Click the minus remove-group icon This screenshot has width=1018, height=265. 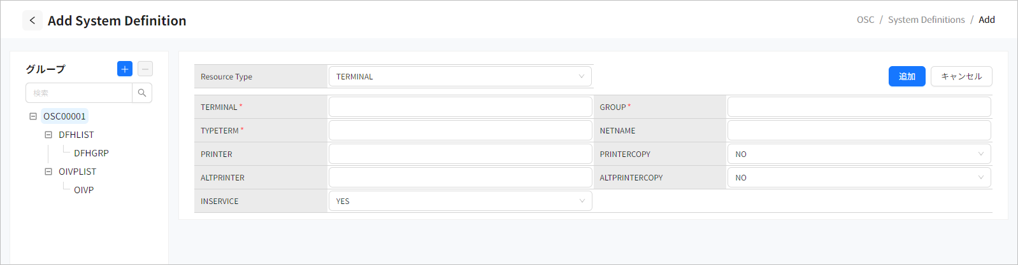pyautogui.click(x=145, y=69)
